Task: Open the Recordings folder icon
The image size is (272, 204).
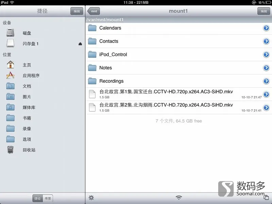Action: point(92,81)
